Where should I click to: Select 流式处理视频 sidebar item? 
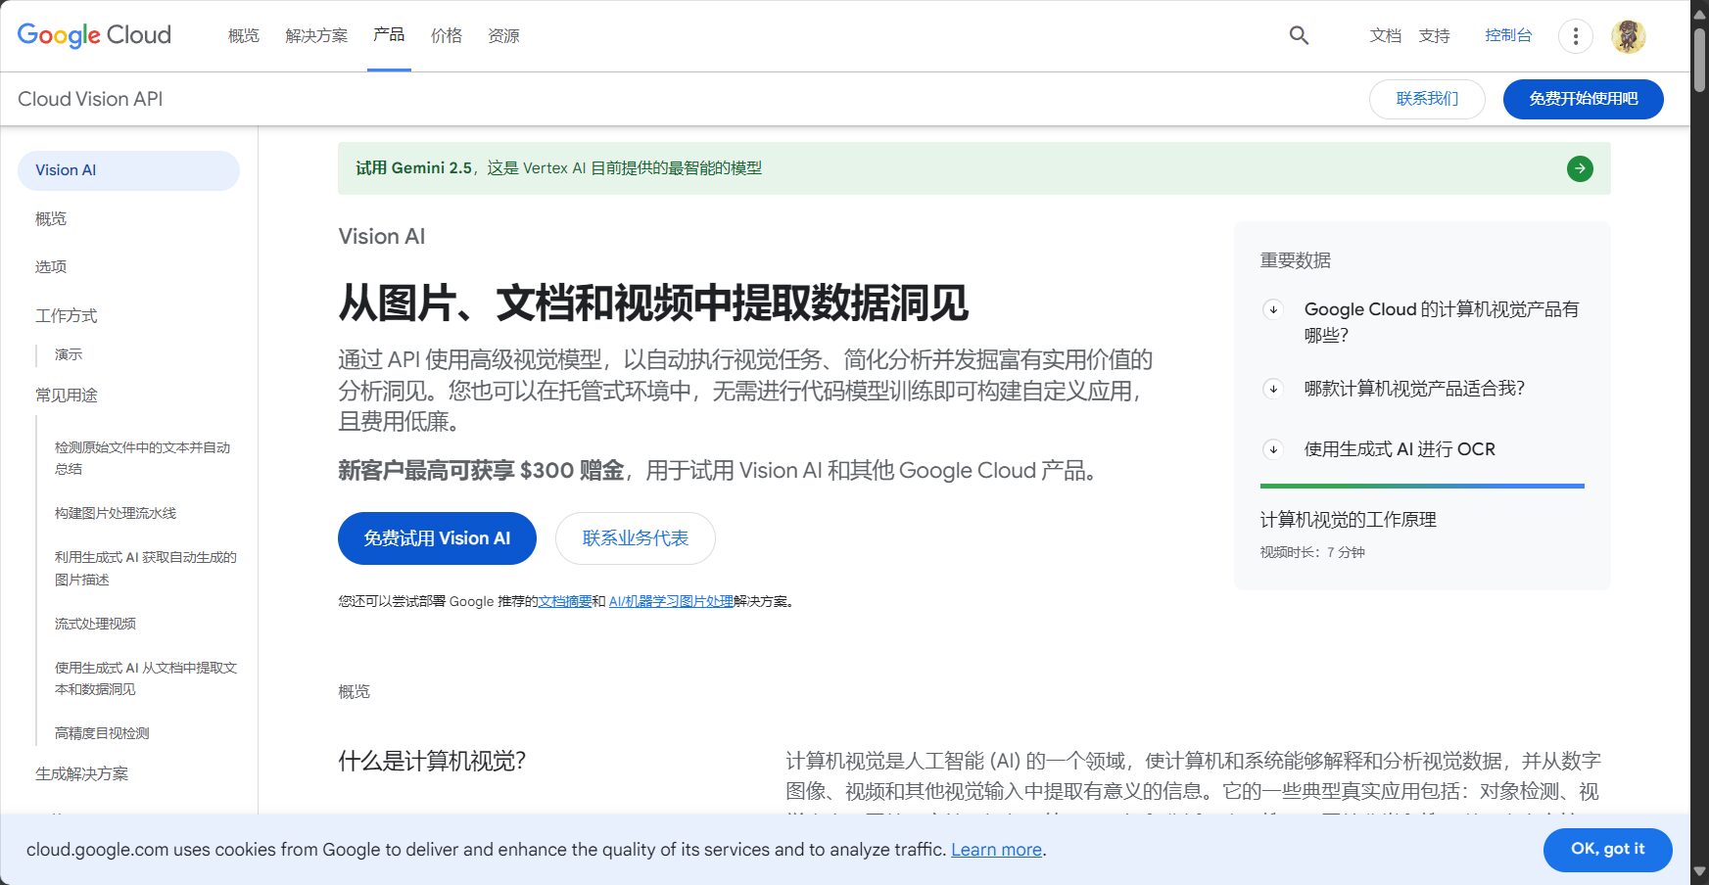[95, 624]
